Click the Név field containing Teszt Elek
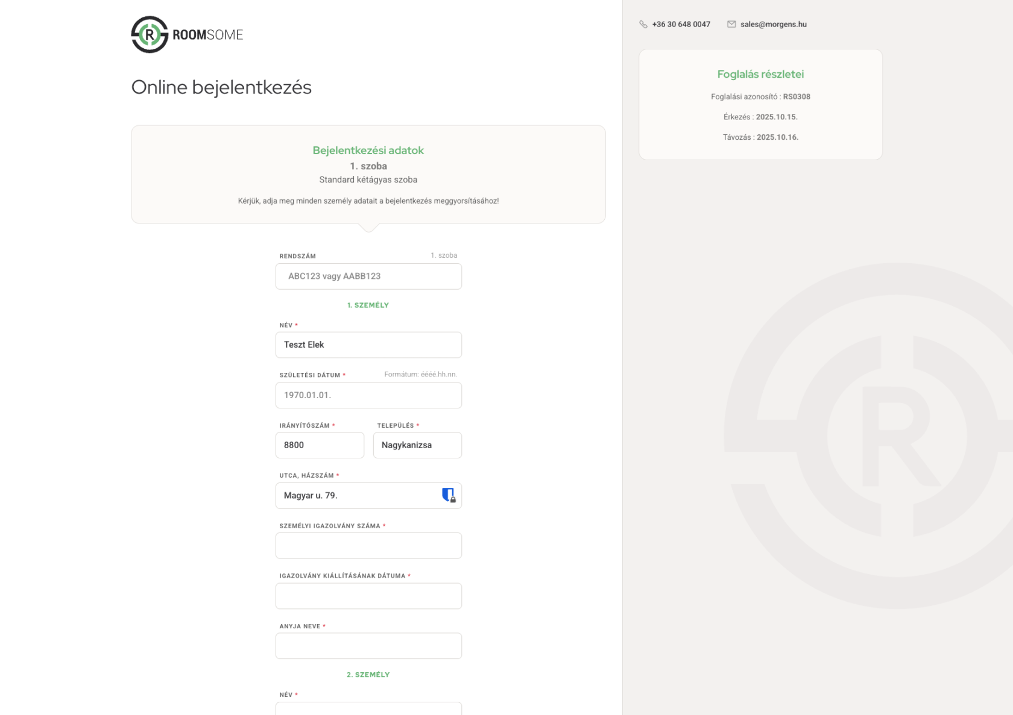The height and width of the screenshot is (715, 1013). pyautogui.click(x=368, y=345)
